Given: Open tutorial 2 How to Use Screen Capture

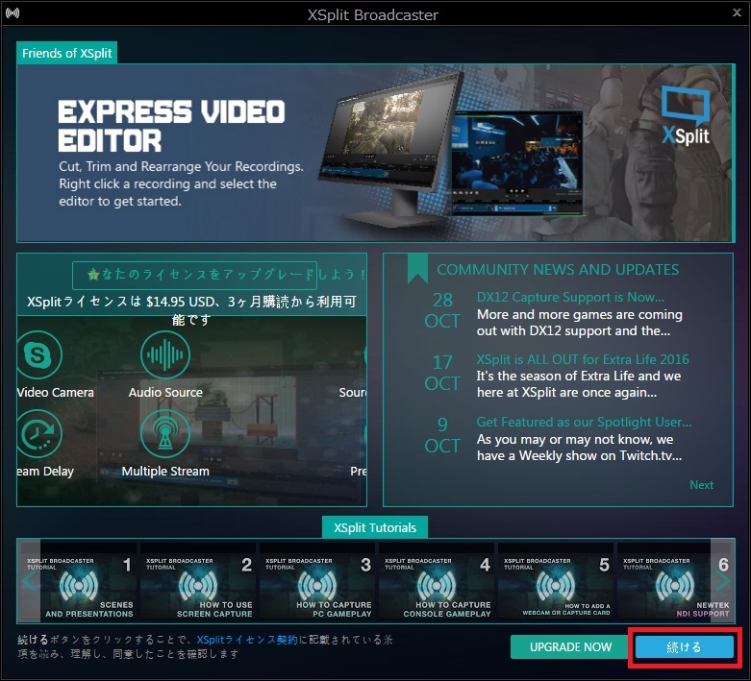Looking at the screenshot, I should 198,580.
